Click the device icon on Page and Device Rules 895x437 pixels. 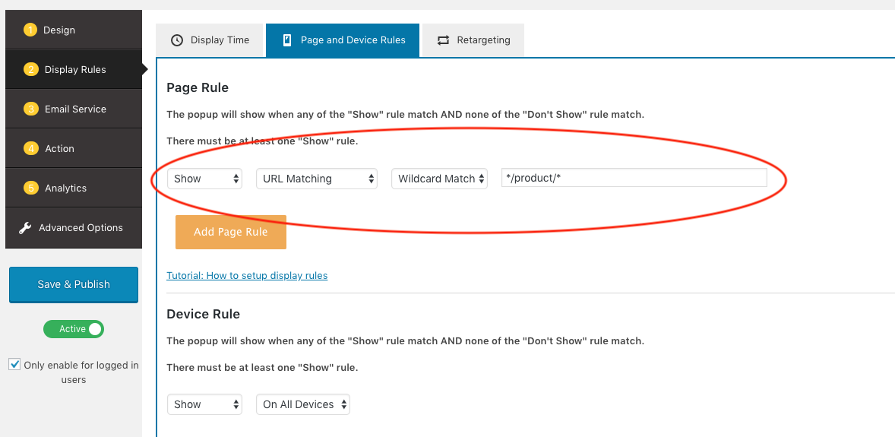click(286, 40)
